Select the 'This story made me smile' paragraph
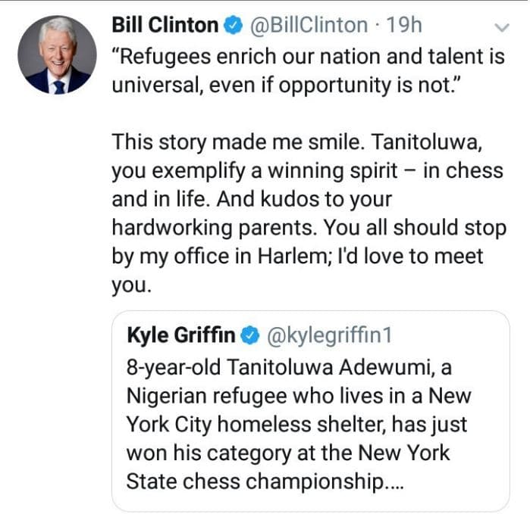This screenshot has height=514, width=530. click(309, 213)
